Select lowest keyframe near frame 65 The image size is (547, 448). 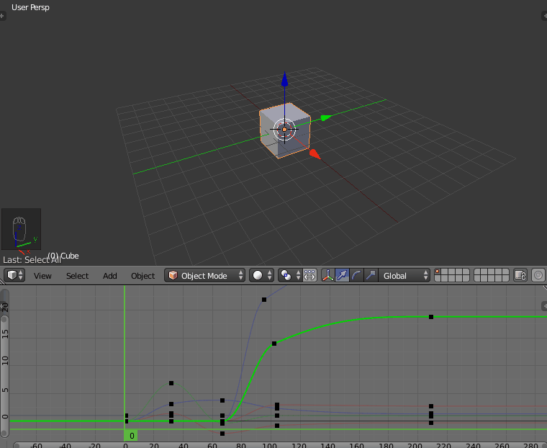pyautogui.click(x=222, y=434)
